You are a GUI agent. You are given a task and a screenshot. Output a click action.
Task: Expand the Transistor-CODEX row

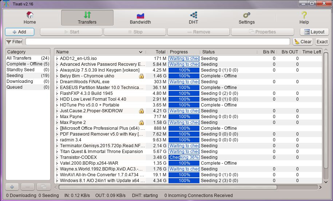pyautogui.click(x=57, y=157)
